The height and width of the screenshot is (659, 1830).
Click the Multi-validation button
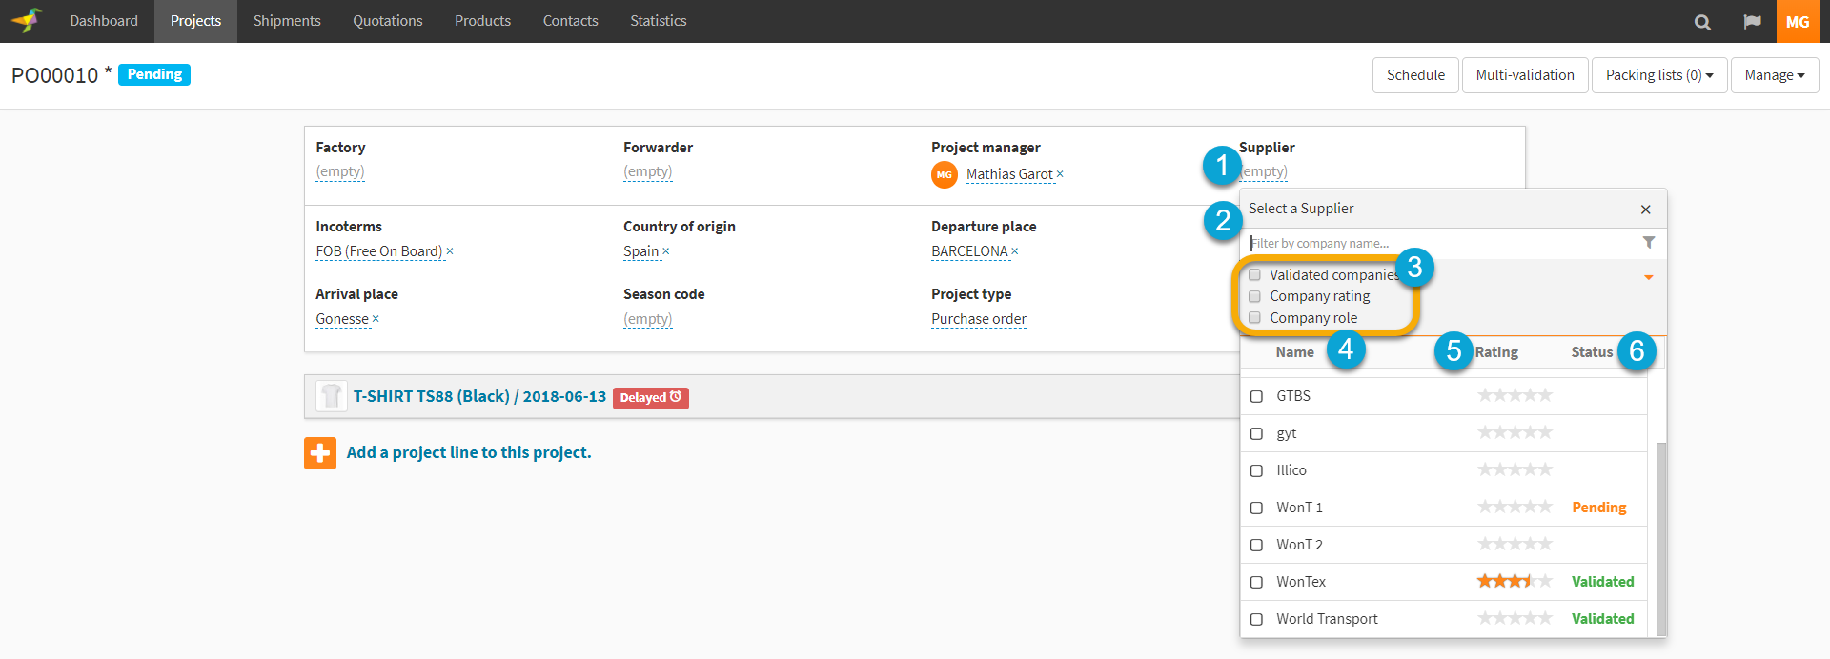click(1525, 75)
